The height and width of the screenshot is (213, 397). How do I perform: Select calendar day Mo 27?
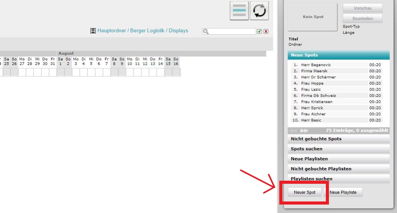point(22,62)
